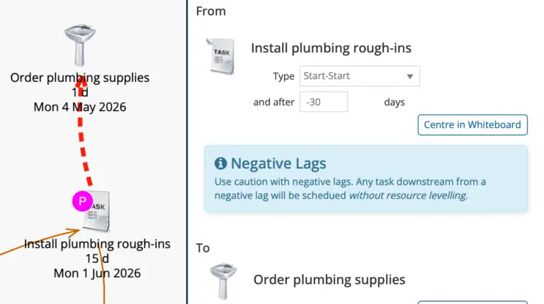
Task: Click the date Mon 1 Jun 2026
Action: click(97, 273)
